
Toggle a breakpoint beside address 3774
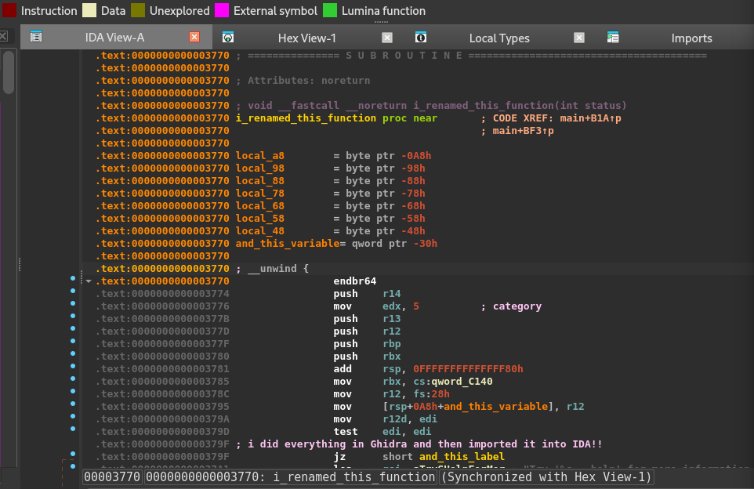pyautogui.click(x=72, y=294)
